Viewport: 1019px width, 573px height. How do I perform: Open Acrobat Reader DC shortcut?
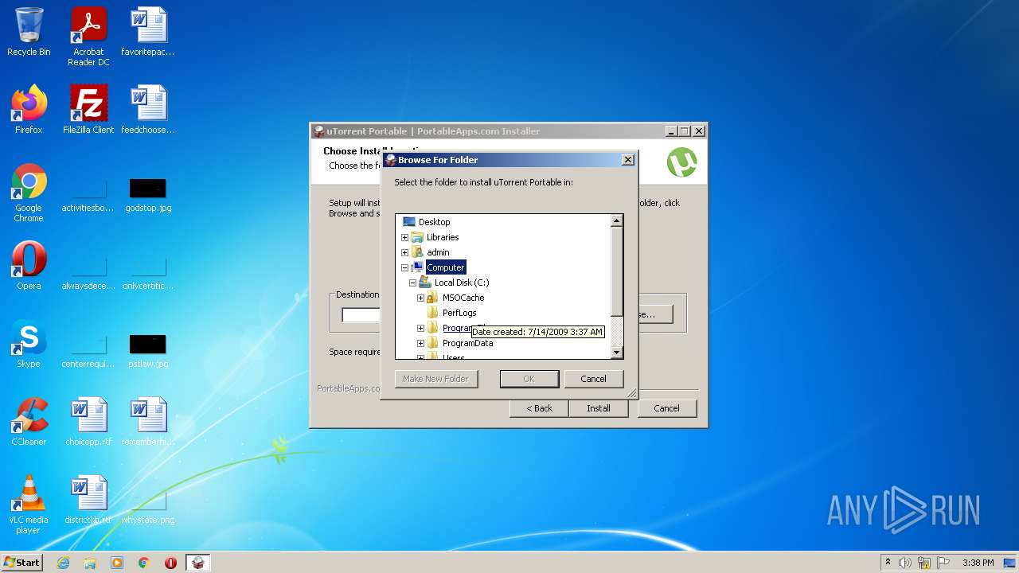coord(88,37)
